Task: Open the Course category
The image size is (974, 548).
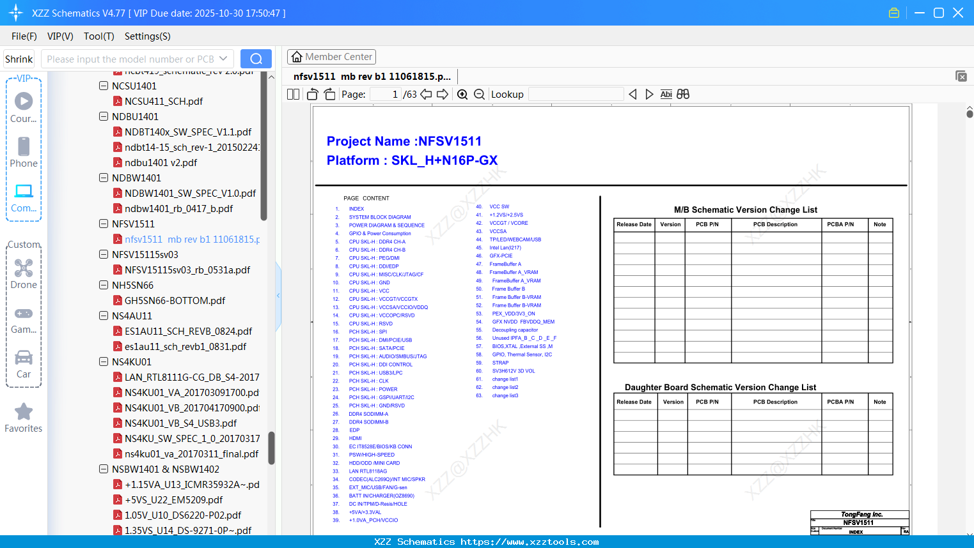Action: (x=24, y=107)
